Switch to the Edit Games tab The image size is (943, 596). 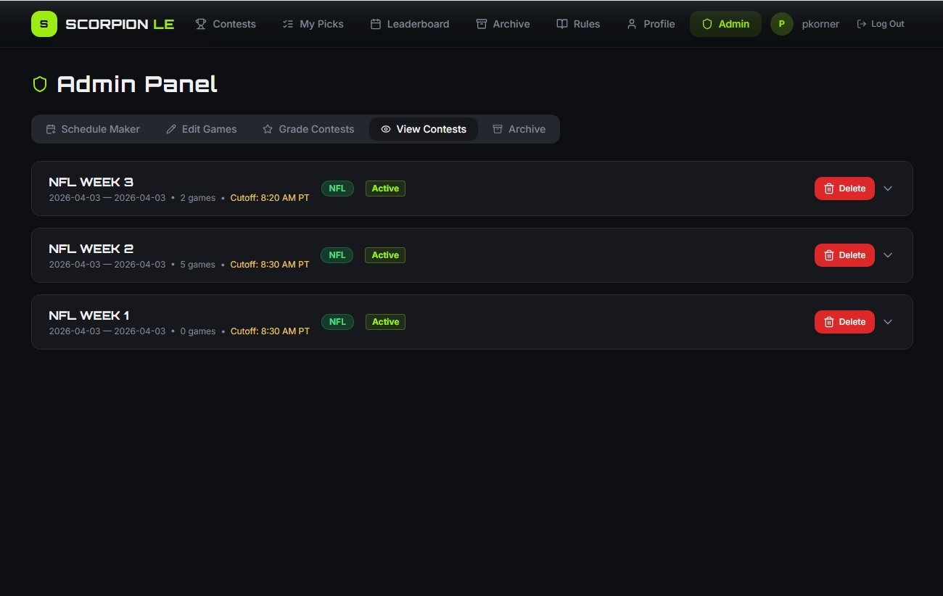click(202, 129)
